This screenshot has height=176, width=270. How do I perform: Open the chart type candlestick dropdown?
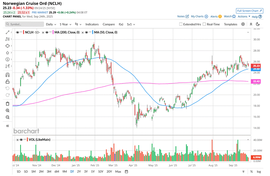(78, 24)
